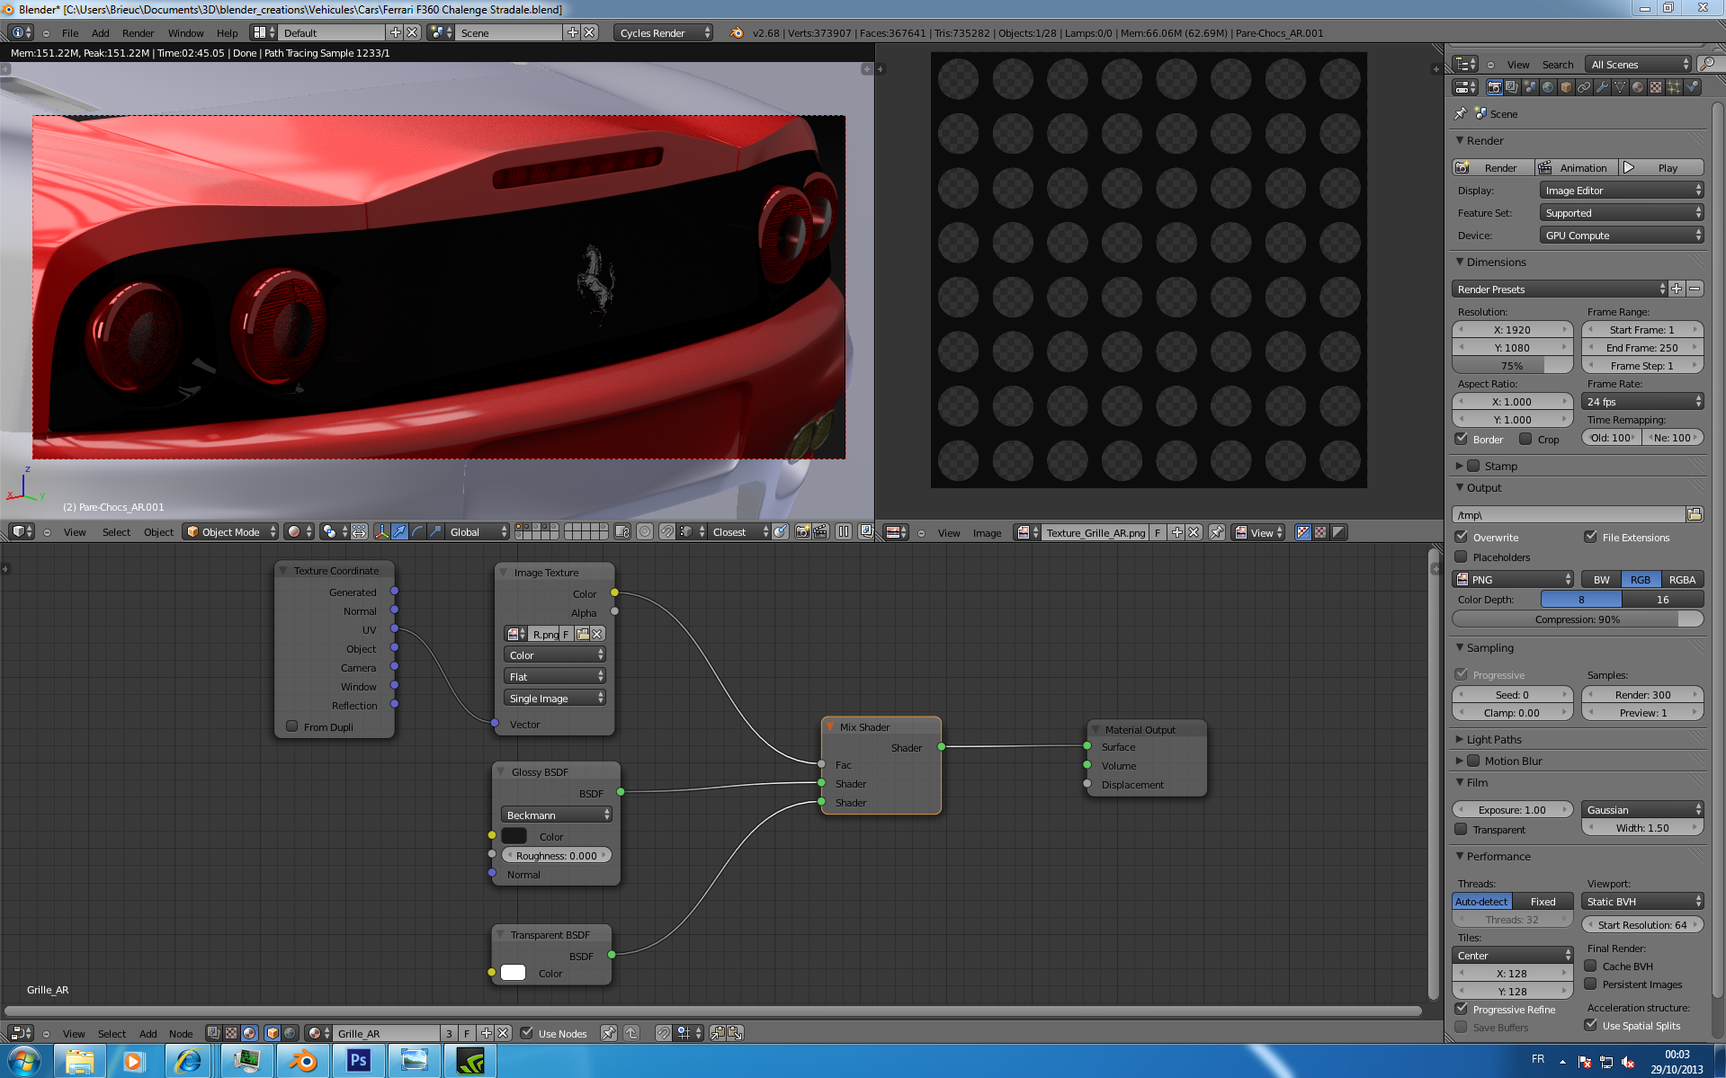Screen dimensions: 1726x1078
Task: Open the World properties tab
Action: coord(1547,86)
